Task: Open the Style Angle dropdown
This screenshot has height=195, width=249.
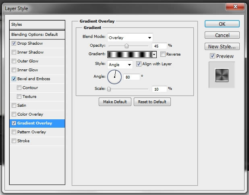Action: [x=120, y=64]
